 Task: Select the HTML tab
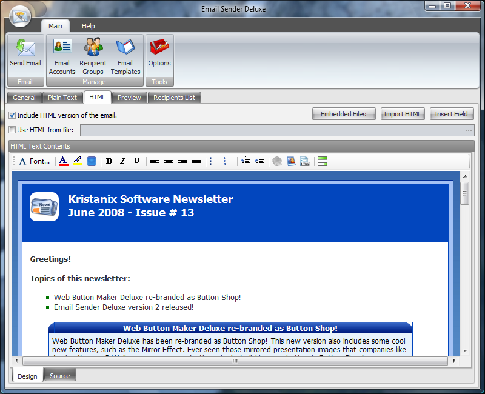pos(97,97)
